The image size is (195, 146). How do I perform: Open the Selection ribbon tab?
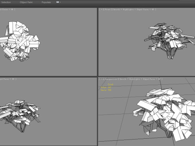click(x=6, y=2)
